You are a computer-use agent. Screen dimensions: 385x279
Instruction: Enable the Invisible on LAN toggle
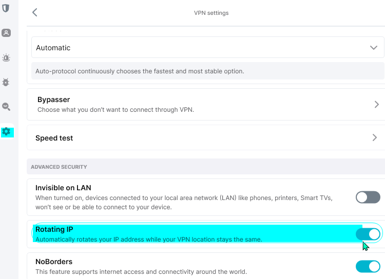368,197
